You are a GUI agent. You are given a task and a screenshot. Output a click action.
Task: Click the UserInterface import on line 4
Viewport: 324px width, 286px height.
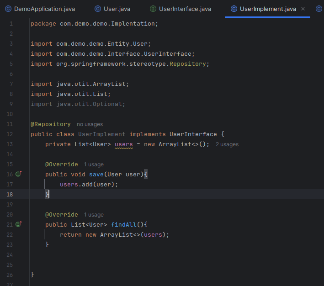tap(112, 54)
